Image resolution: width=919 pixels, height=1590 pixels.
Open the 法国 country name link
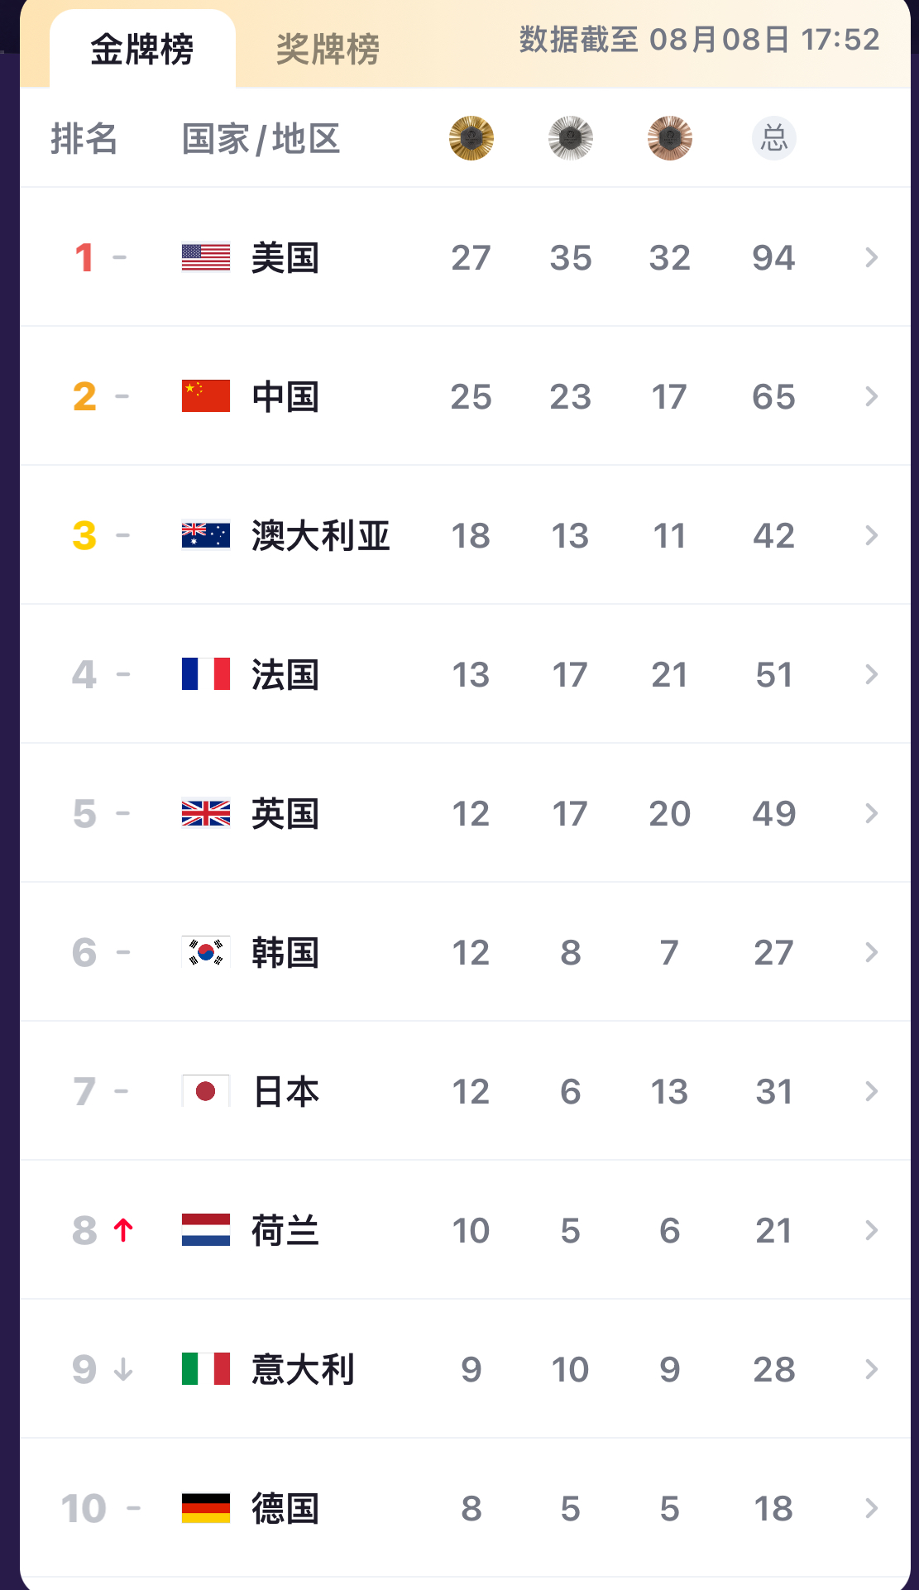[x=285, y=674]
